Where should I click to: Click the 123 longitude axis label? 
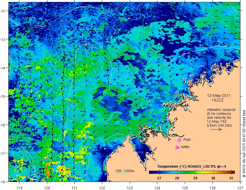click(130, 188)
